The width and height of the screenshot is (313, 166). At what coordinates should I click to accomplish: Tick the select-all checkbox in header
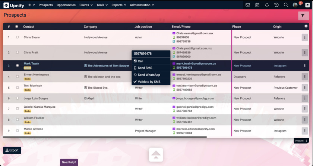pyautogui.click(x=16, y=27)
